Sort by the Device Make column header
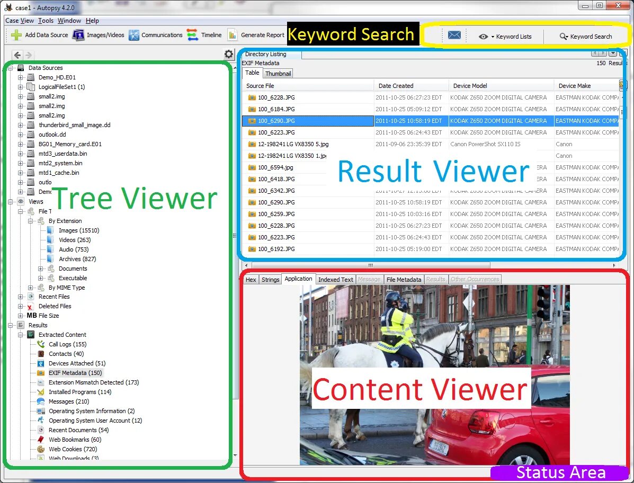Screen dimensions: 634x483 (586, 86)
